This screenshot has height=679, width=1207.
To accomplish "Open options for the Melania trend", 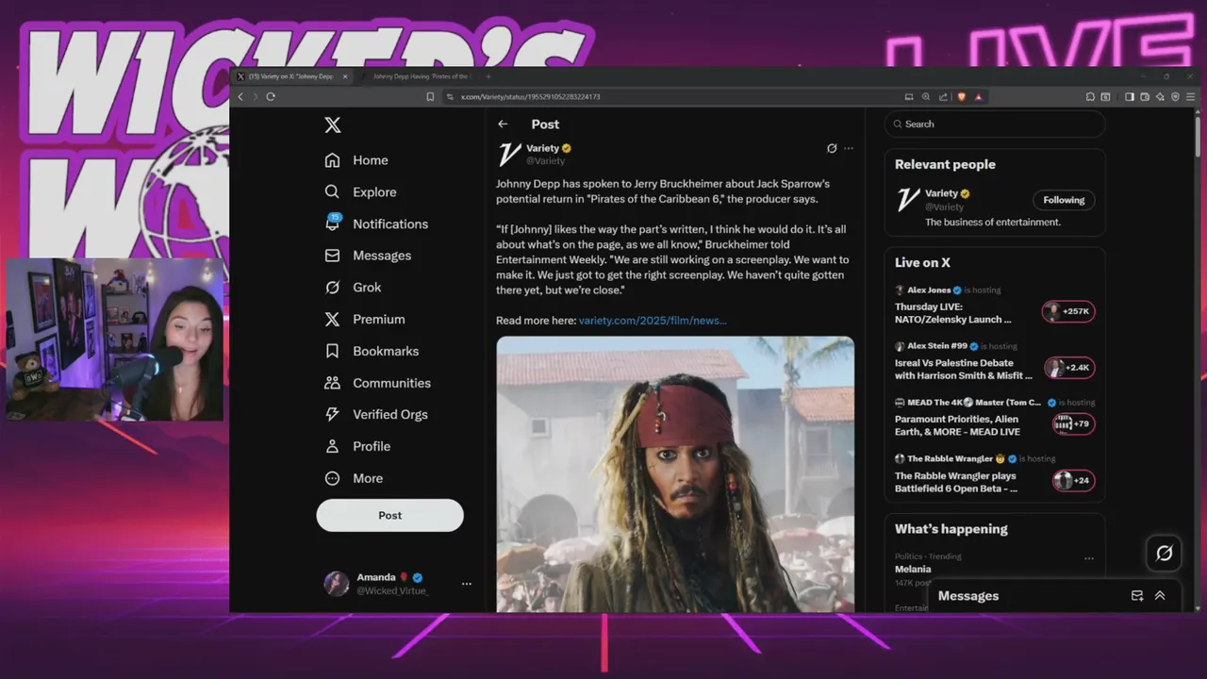I will 1089,558.
